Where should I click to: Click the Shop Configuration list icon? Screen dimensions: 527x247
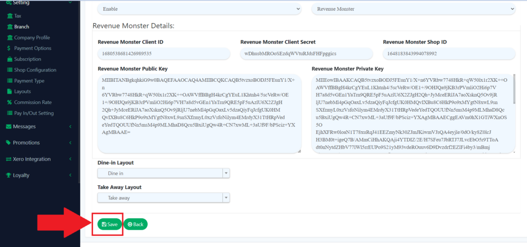[x=9, y=70]
